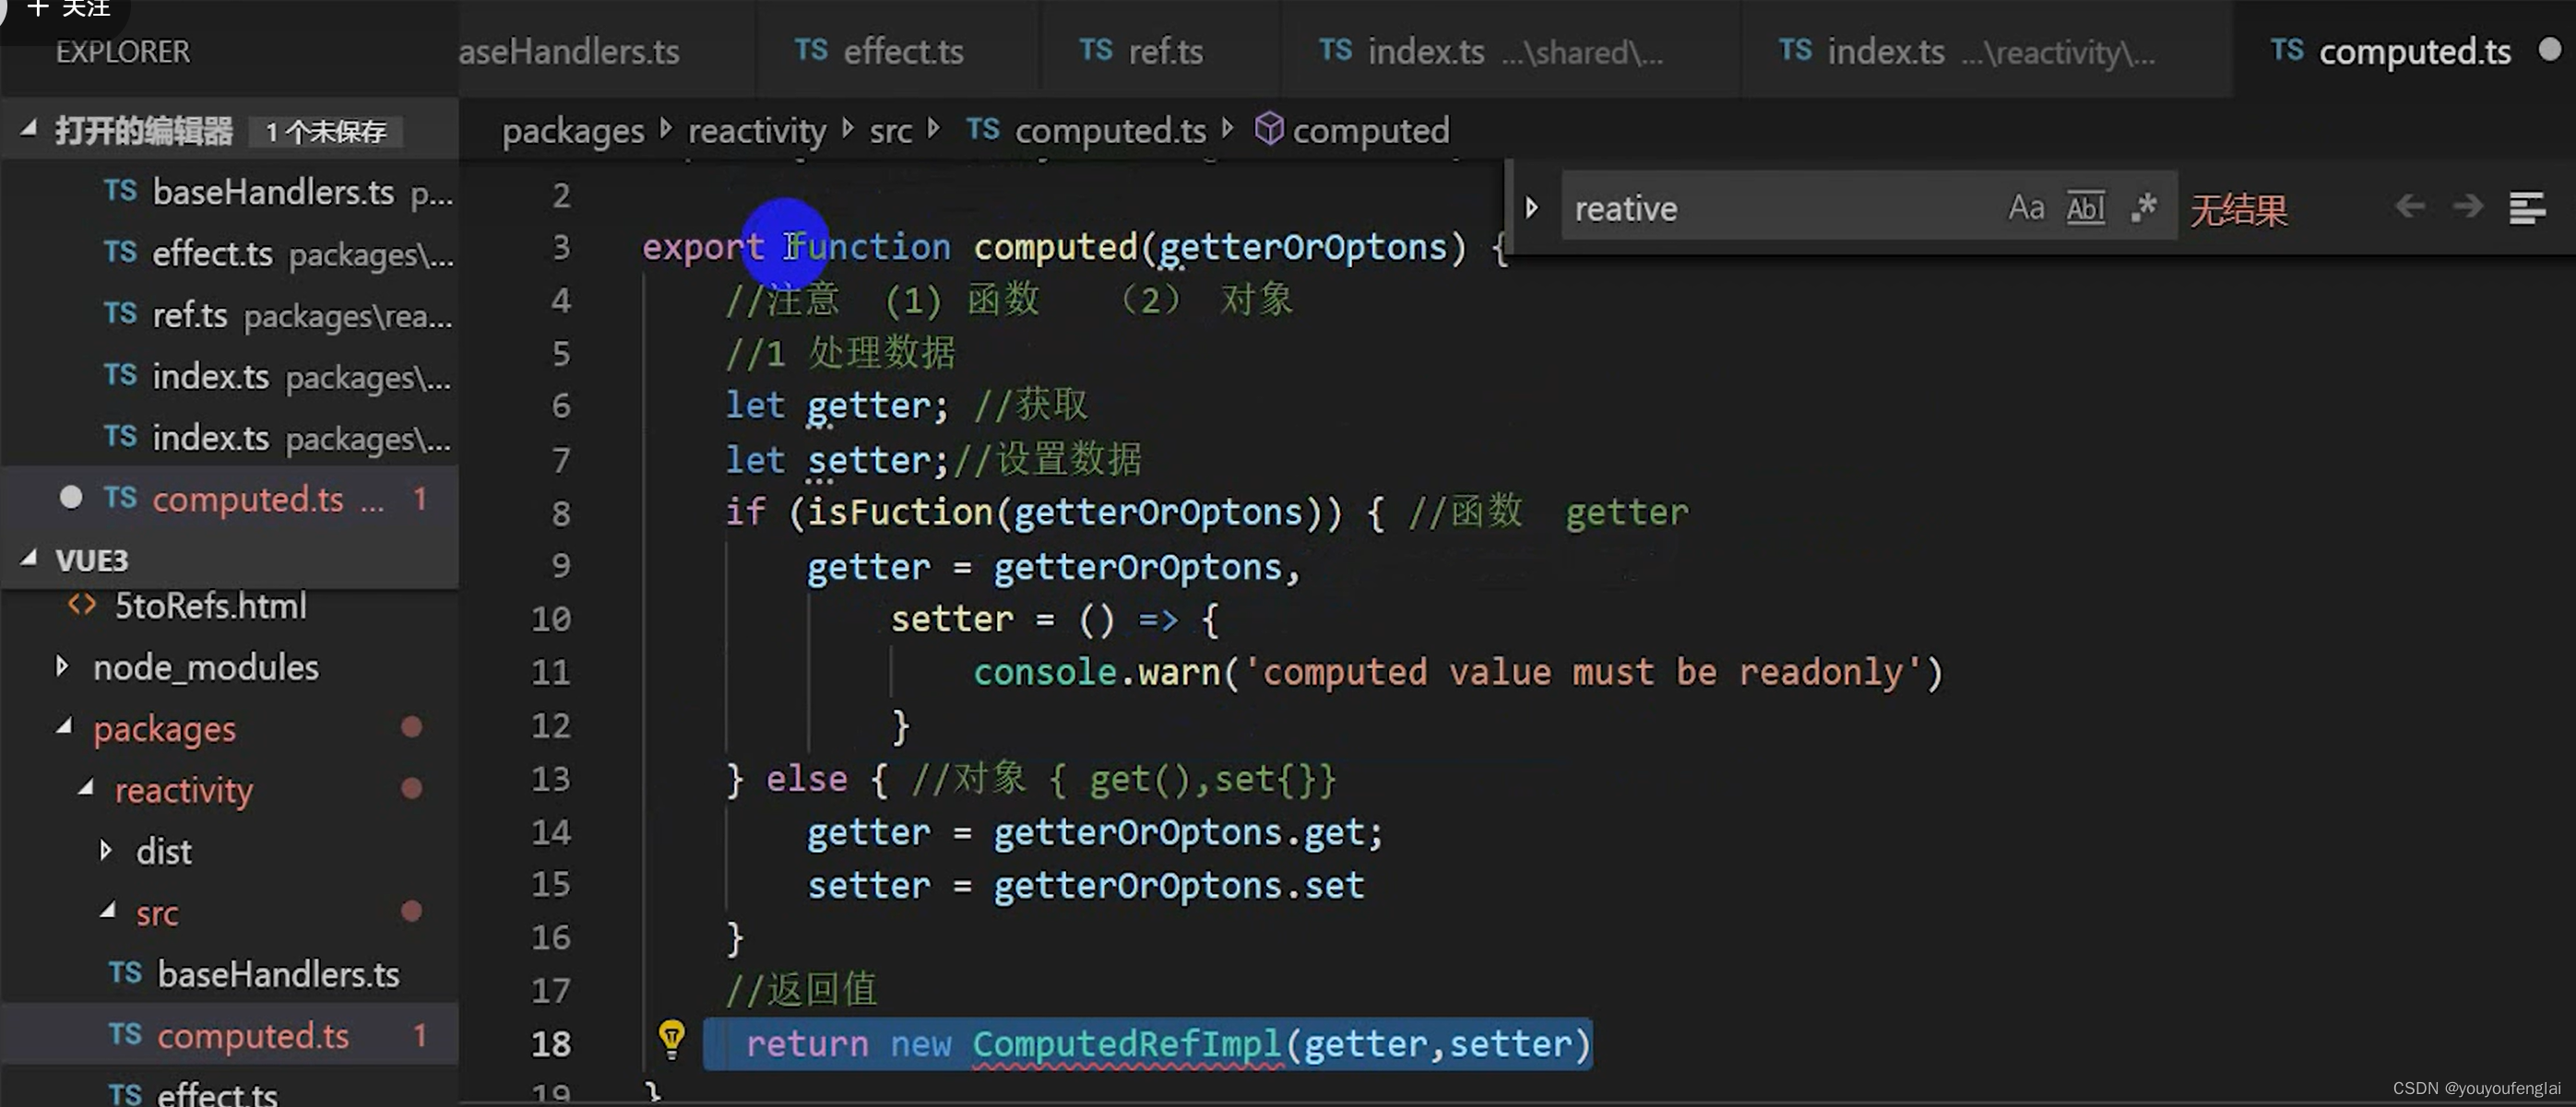
Task: Click the lightbulb quick fix icon
Action: tap(671, 1038)
